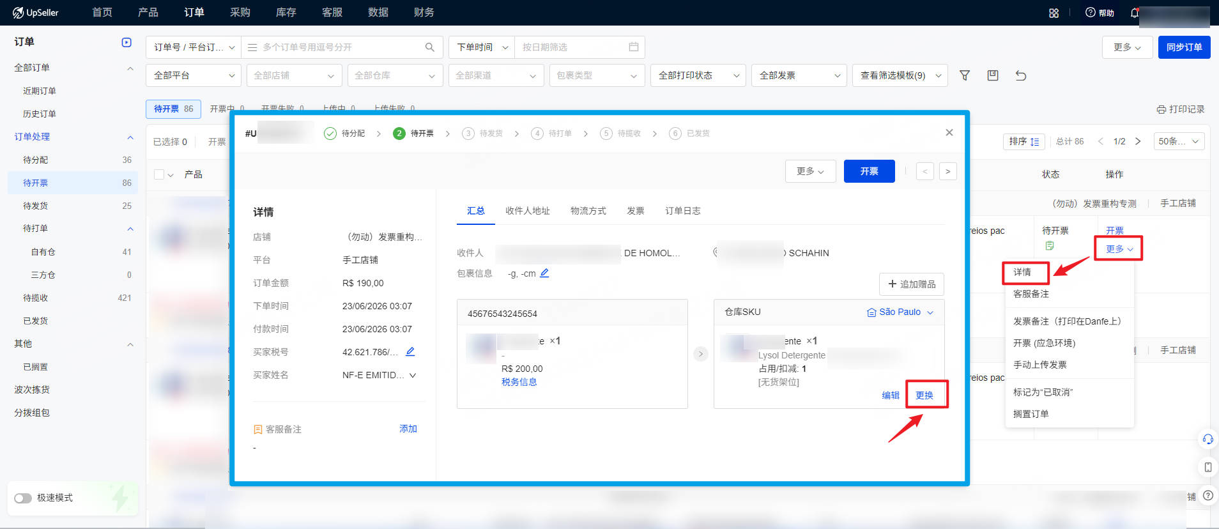
Task: Go to previous page of order list
Action: pyautogui.click(x=1100, y=141)
